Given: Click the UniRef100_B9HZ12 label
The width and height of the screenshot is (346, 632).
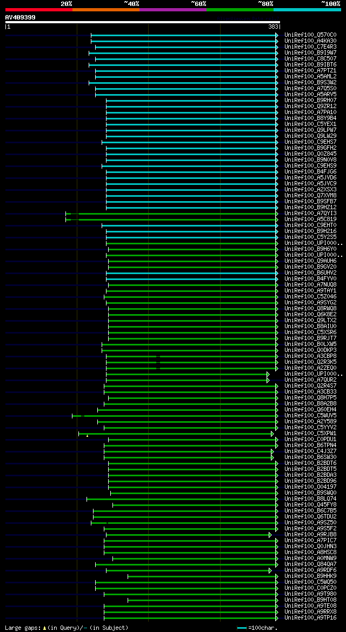Looking at the screenshot, I should pyautogui.click(x=310, y=207).
